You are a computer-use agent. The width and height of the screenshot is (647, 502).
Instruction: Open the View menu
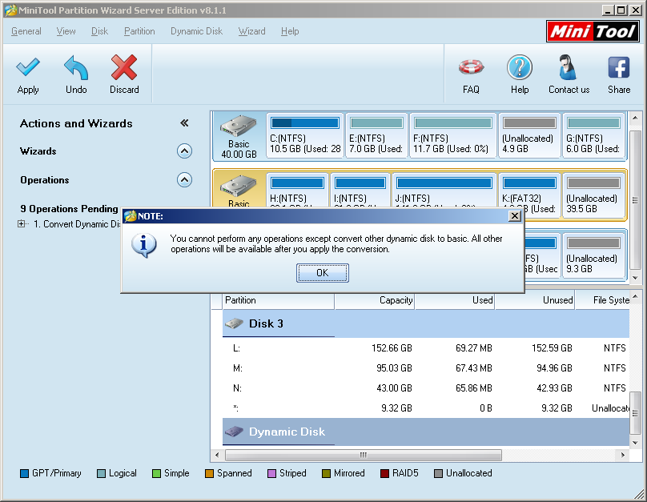(66, 31)
